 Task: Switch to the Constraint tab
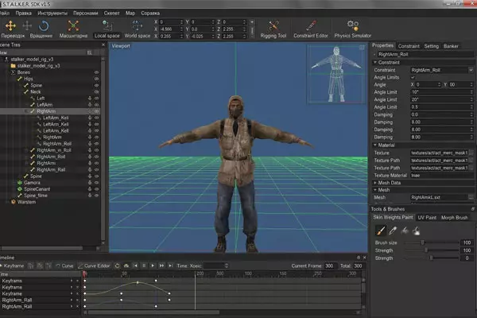(409, 46)
